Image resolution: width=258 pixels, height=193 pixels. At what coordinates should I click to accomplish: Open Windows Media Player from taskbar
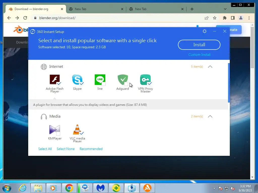[53, 188]
